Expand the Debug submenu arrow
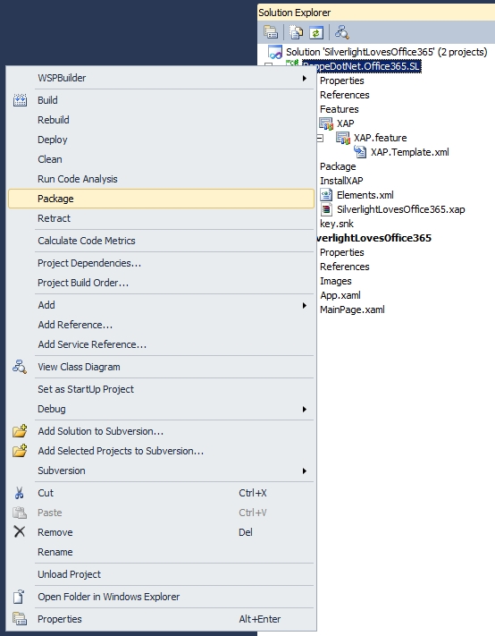This screenshot has width=495, height=636. (304, 409)
